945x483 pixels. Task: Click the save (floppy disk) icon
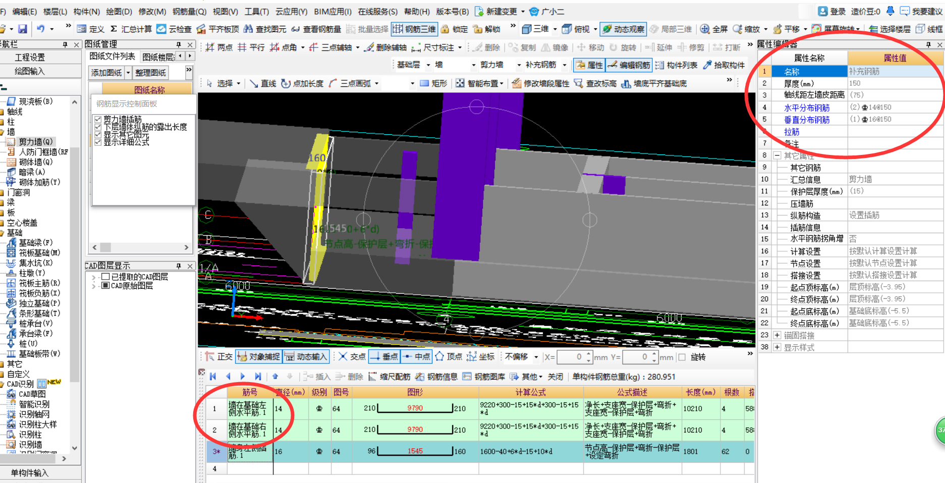pyautogui.click(x=23, y=29)
